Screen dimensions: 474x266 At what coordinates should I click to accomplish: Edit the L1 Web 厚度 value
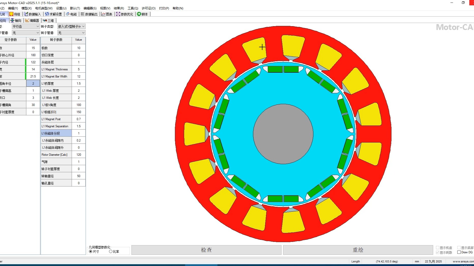pyautogui.click(x=79, y=91)
